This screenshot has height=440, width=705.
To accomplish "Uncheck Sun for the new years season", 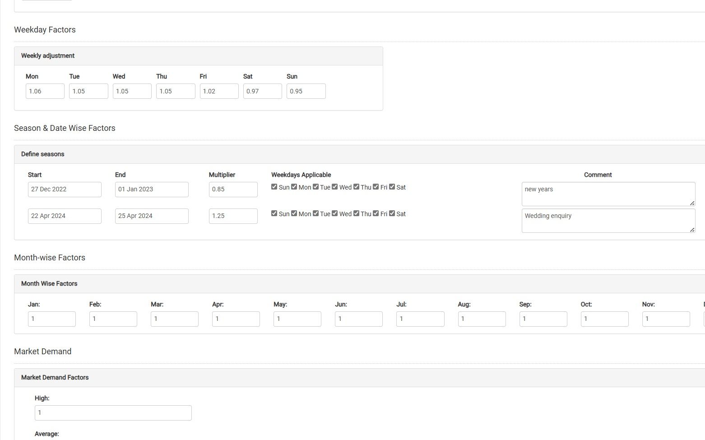I will [x=274, y=187].
